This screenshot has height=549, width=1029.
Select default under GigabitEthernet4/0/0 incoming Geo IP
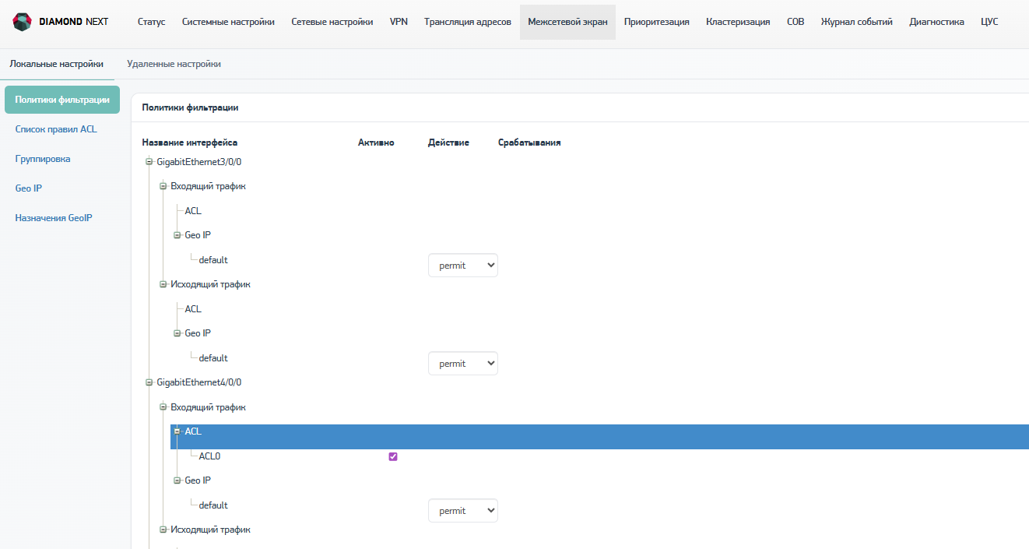point(213,505)
